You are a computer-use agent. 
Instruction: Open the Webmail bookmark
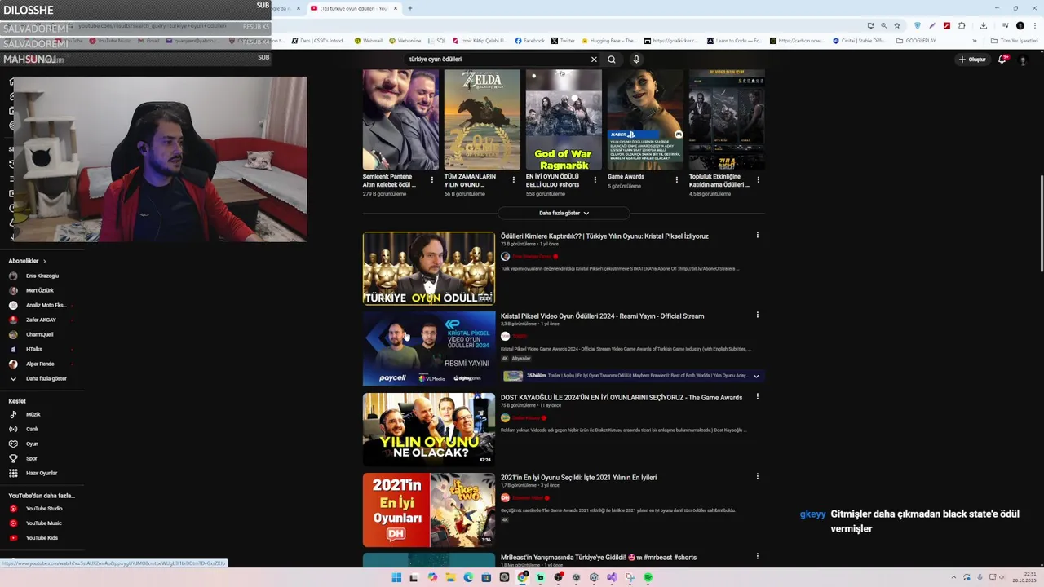[368, 41]
